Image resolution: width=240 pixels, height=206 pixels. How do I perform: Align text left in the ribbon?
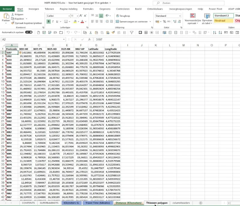point(92,21)
